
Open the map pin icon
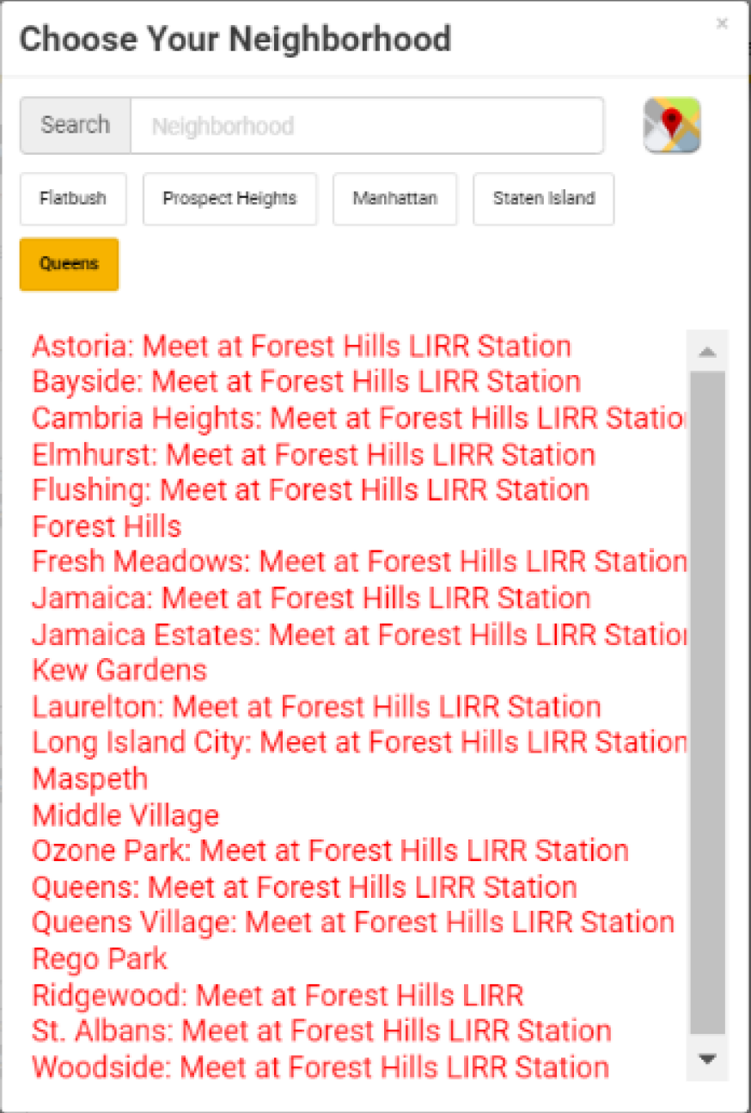click(x=672, y=126)
